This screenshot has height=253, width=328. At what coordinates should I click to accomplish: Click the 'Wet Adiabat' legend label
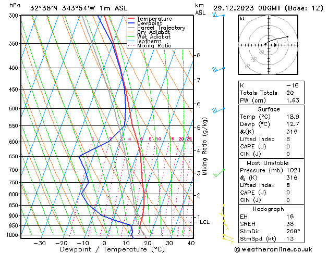click(154, 36)
